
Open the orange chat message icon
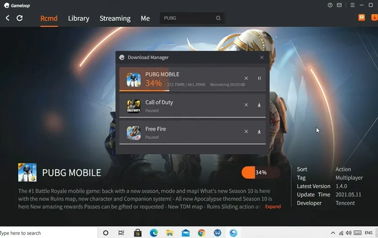coord(361,17)
